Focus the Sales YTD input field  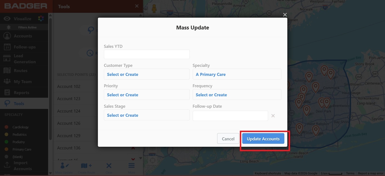pos(147,54)
